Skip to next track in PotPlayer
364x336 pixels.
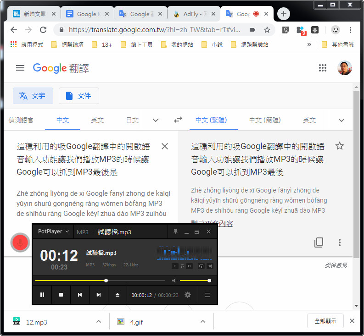point(99,295)
